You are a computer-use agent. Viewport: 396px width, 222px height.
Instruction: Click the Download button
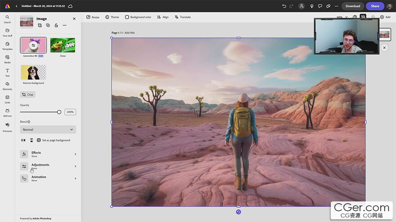pos(353,6)
